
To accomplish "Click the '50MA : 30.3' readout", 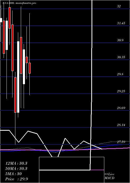I will click(16, 169).
